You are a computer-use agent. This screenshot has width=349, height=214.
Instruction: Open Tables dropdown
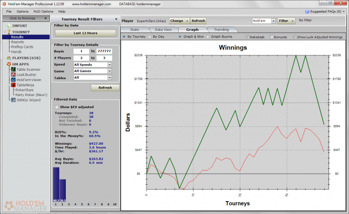(x=110, y=78)
